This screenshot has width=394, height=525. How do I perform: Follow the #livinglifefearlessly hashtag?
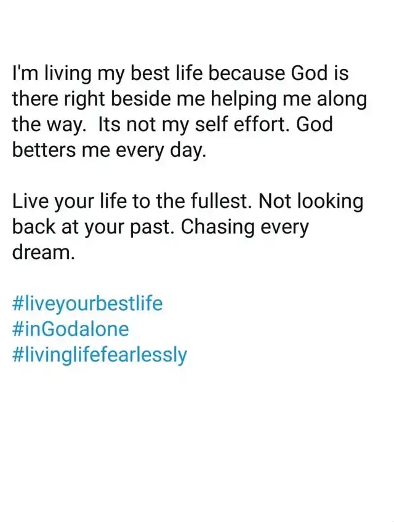tap(100, 355)
